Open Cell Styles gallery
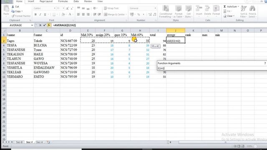 click(188, 11)
